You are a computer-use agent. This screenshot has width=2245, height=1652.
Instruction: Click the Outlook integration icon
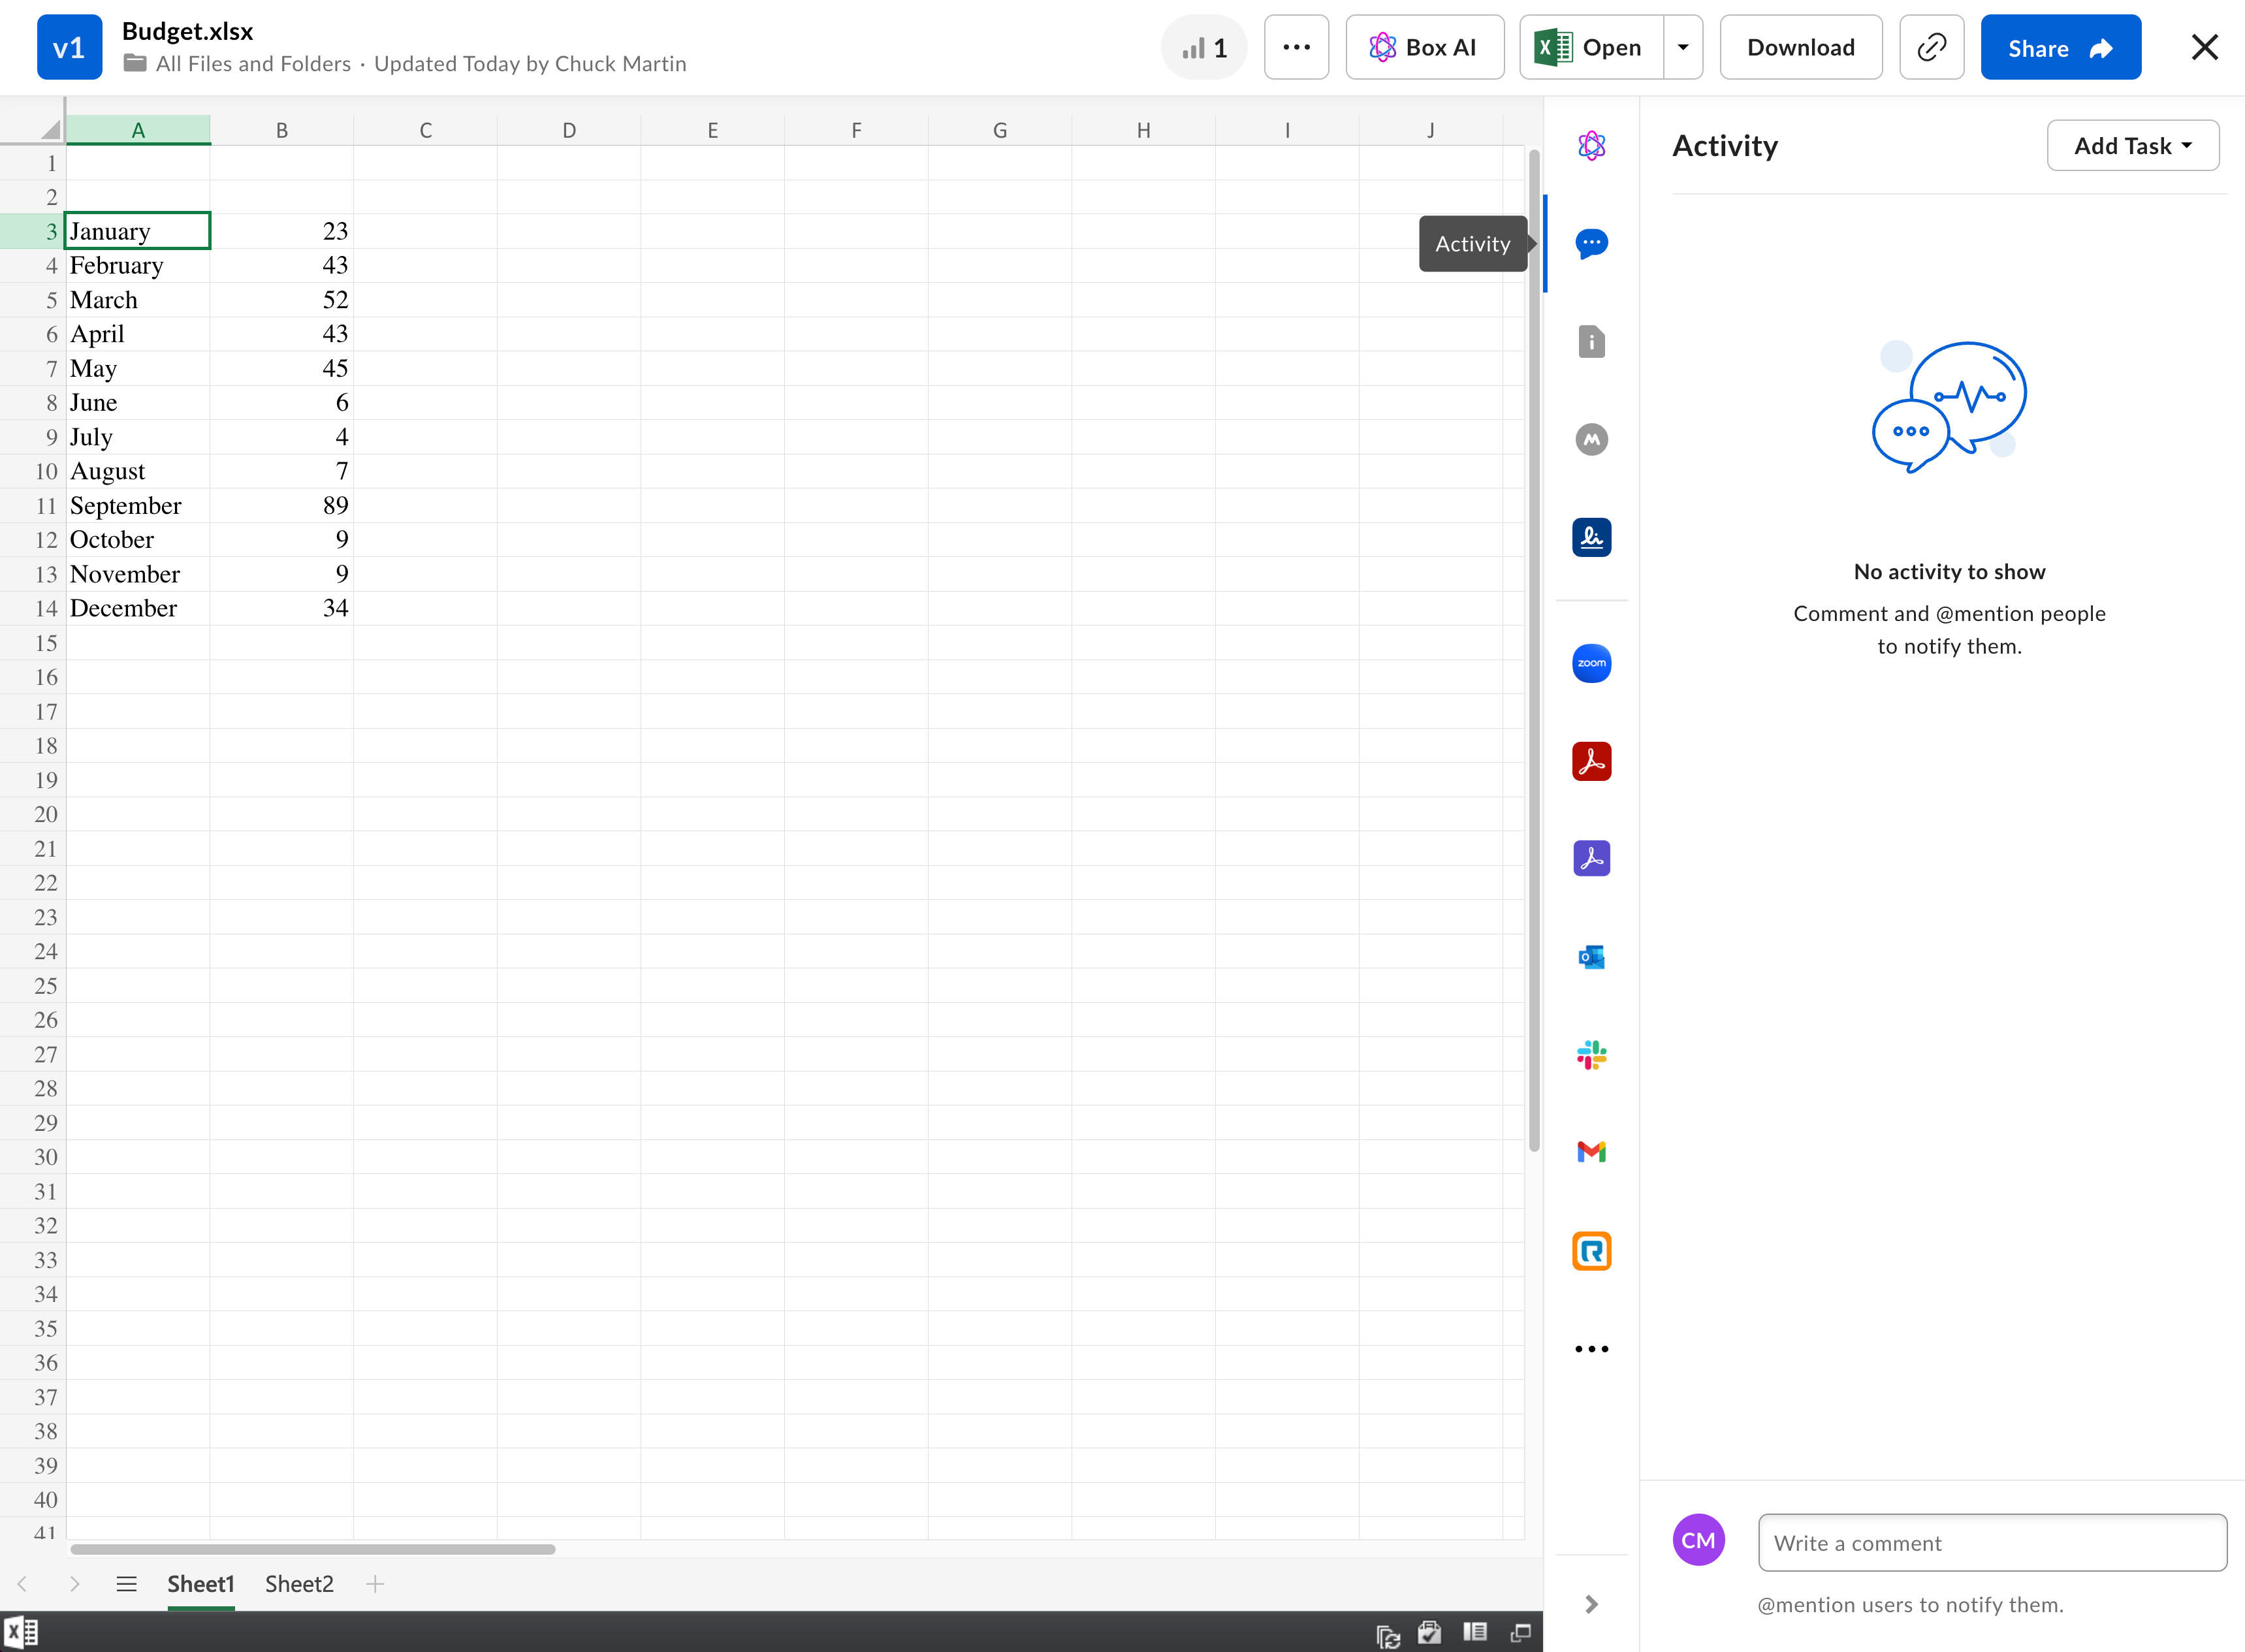point(1591,957)
